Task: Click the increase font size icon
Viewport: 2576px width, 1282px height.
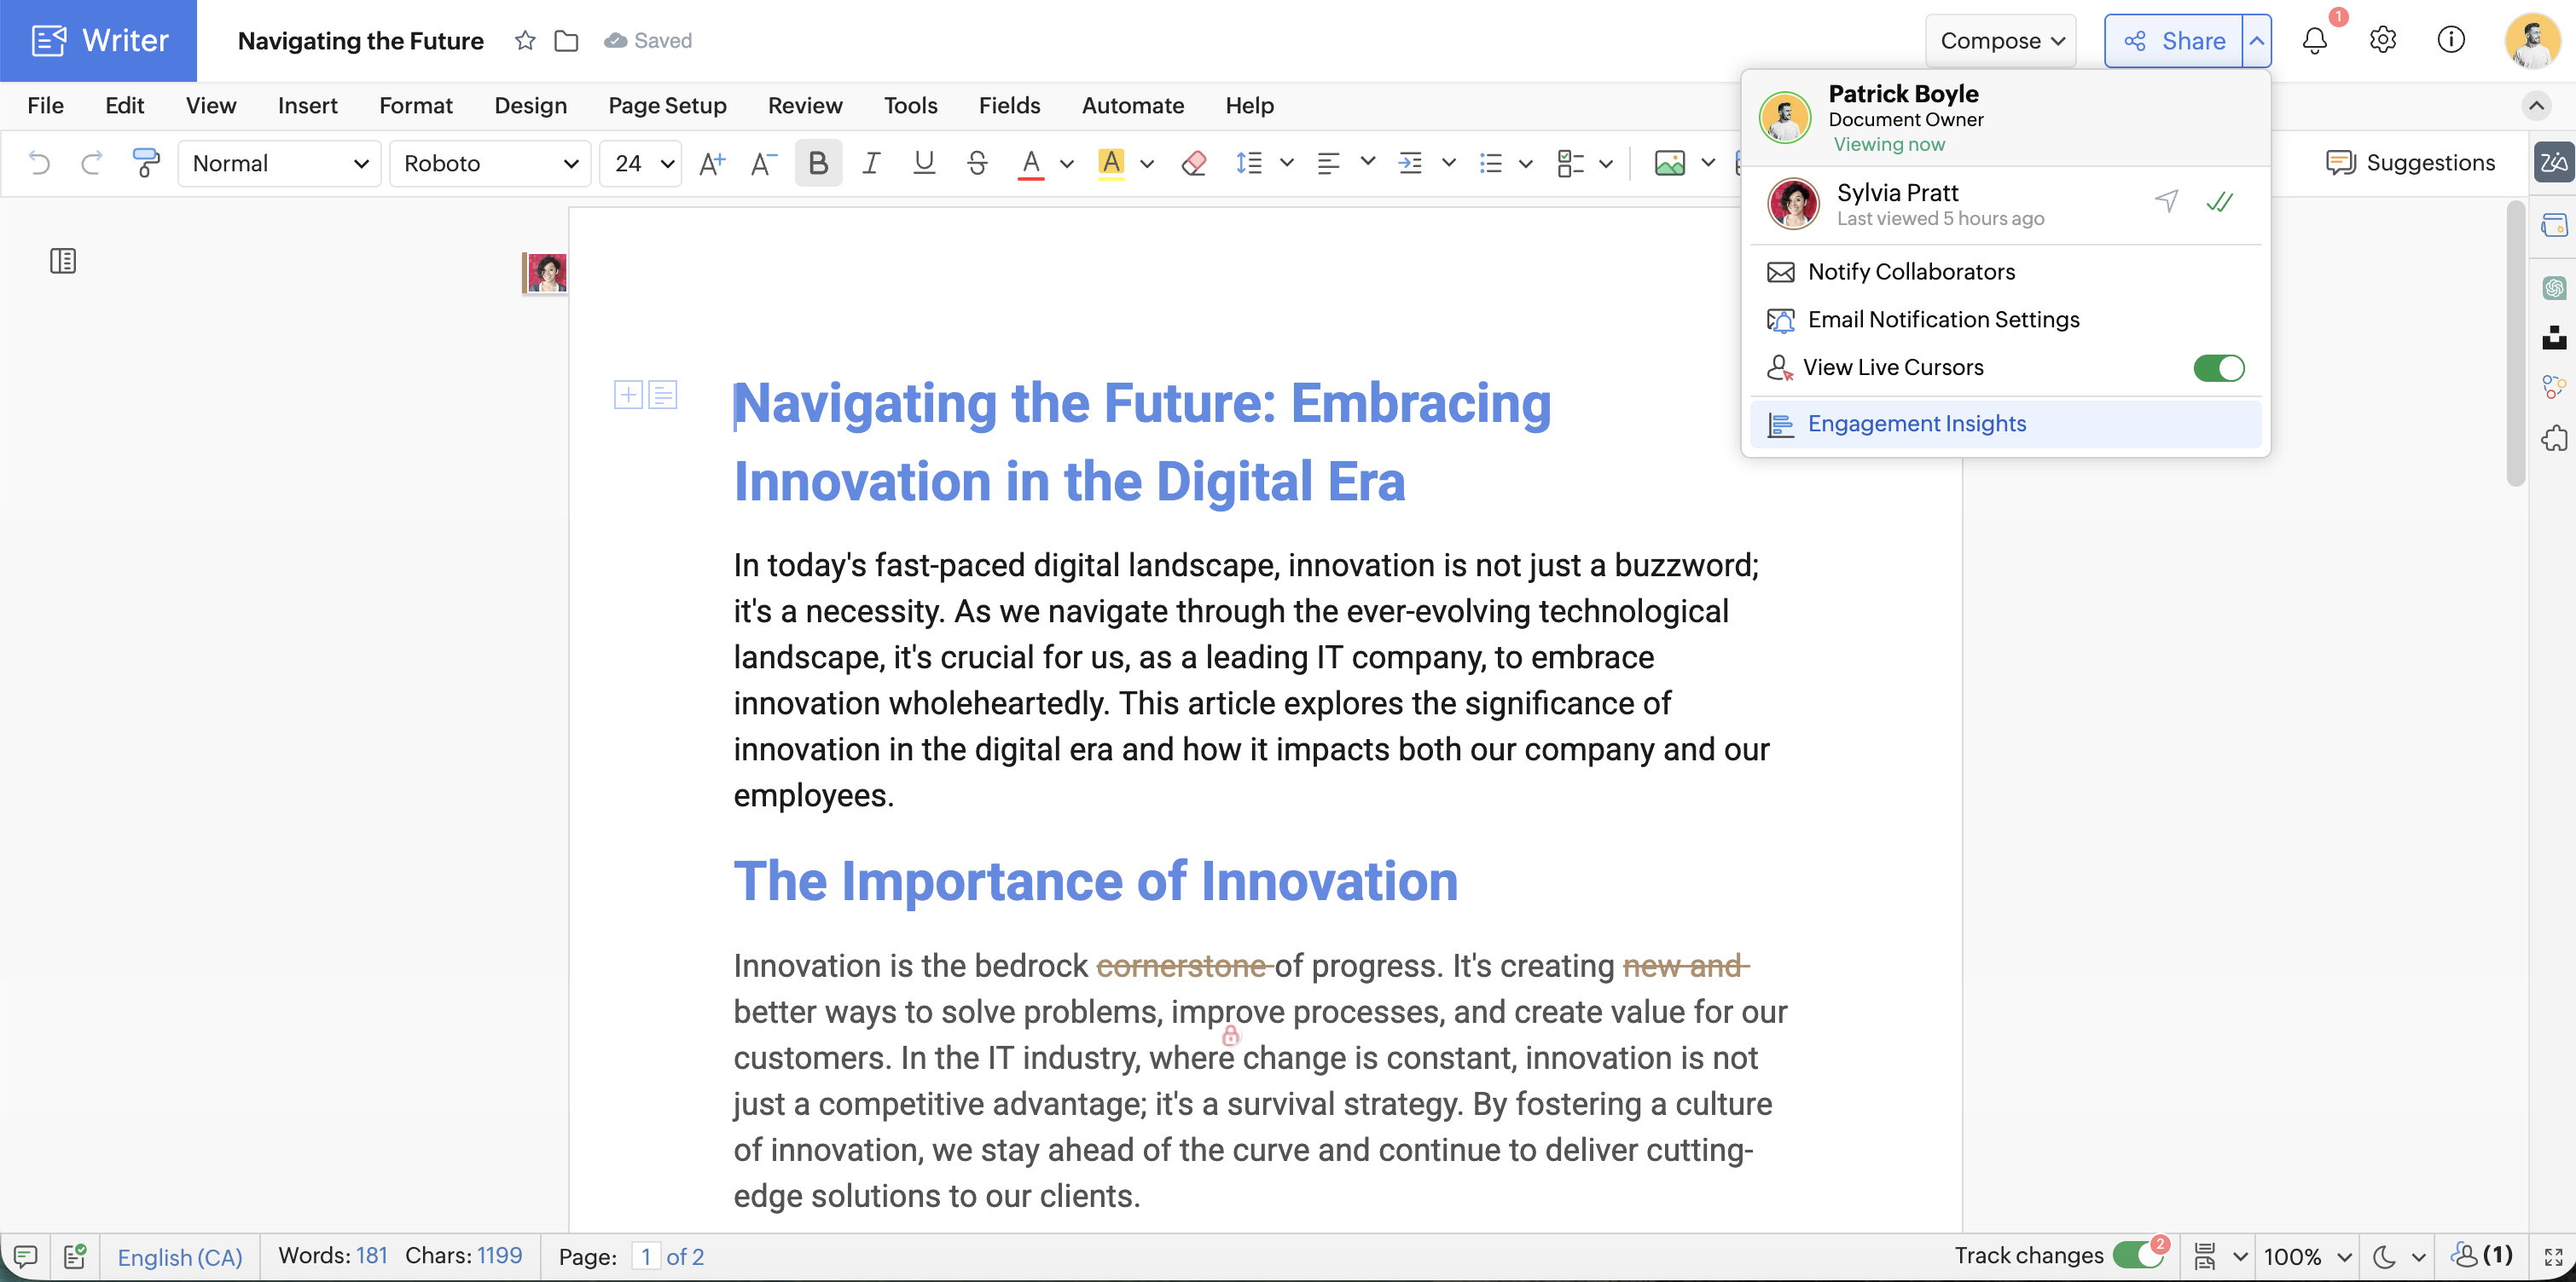Action: 711,163
